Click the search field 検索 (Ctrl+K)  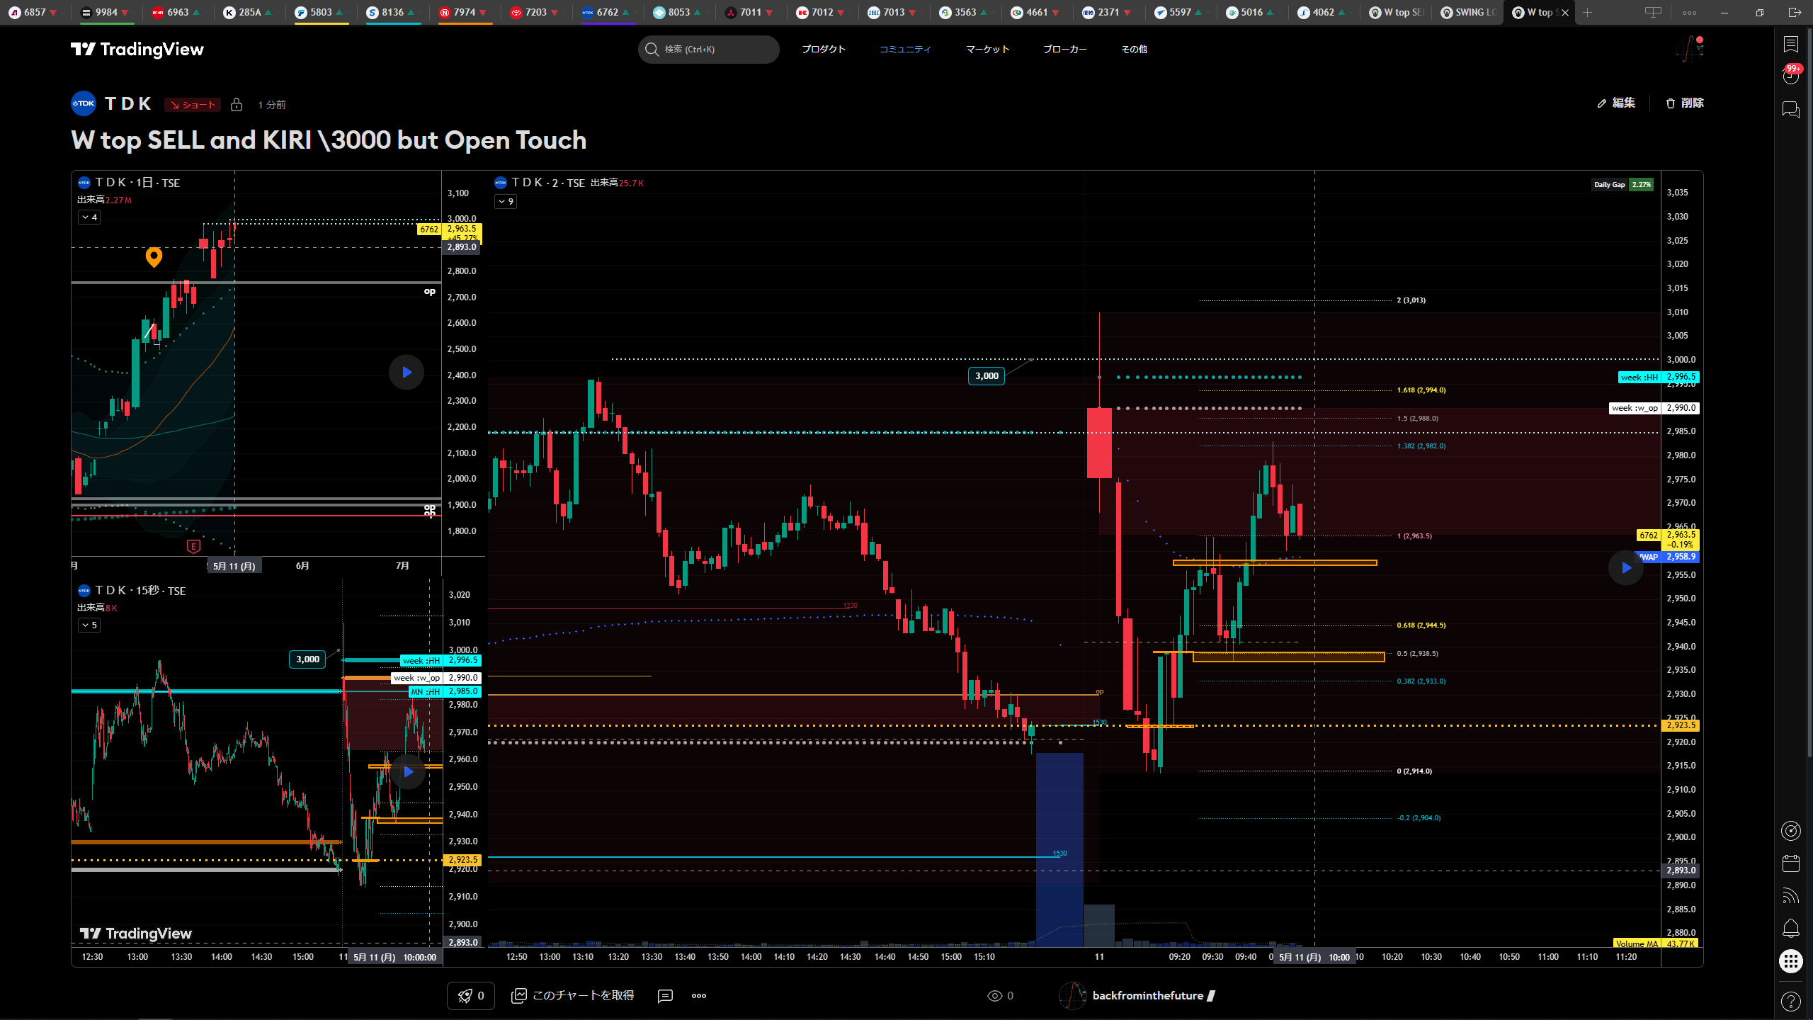pyautogui.click(x=708, y=49)
